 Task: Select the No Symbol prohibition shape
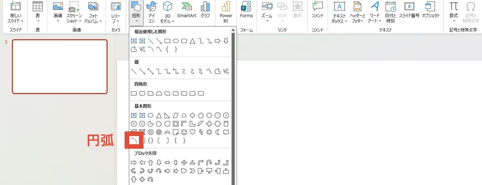click(159, 132)
